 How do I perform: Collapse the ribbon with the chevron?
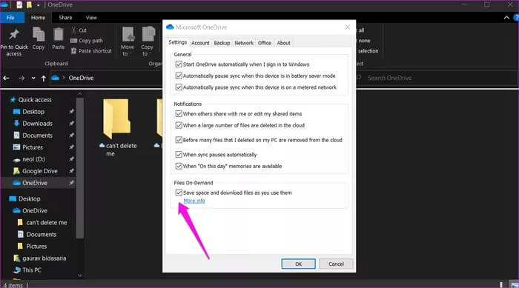coord(506,18)
